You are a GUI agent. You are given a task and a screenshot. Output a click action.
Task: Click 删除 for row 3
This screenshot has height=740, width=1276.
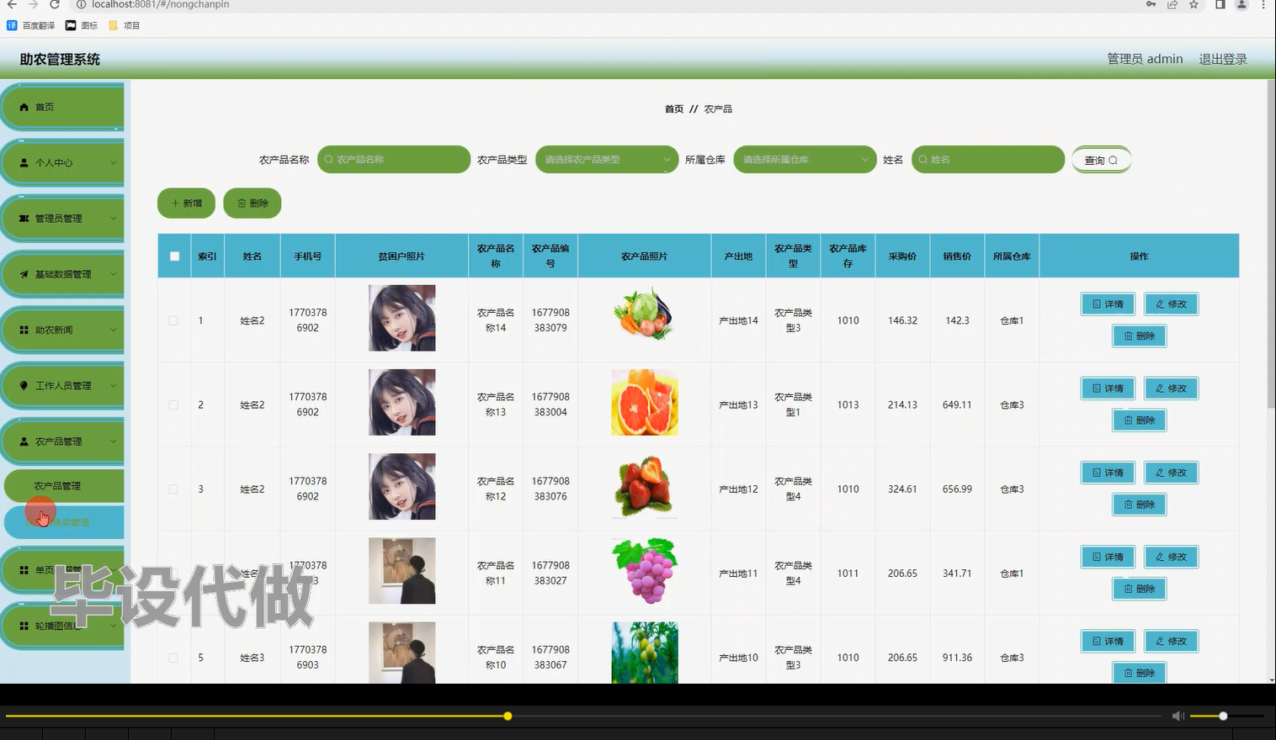(1140, 505)
